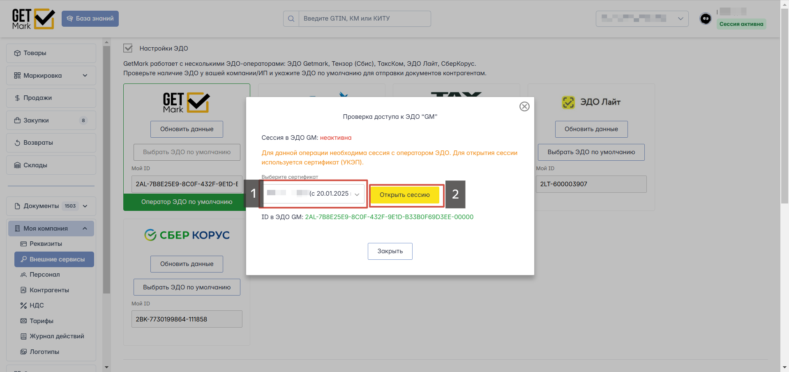Click the Сбер Корус ID field 2BK-7730199864-111858
This screenshot has height=372, width=789.
click(x=187, y=319)
